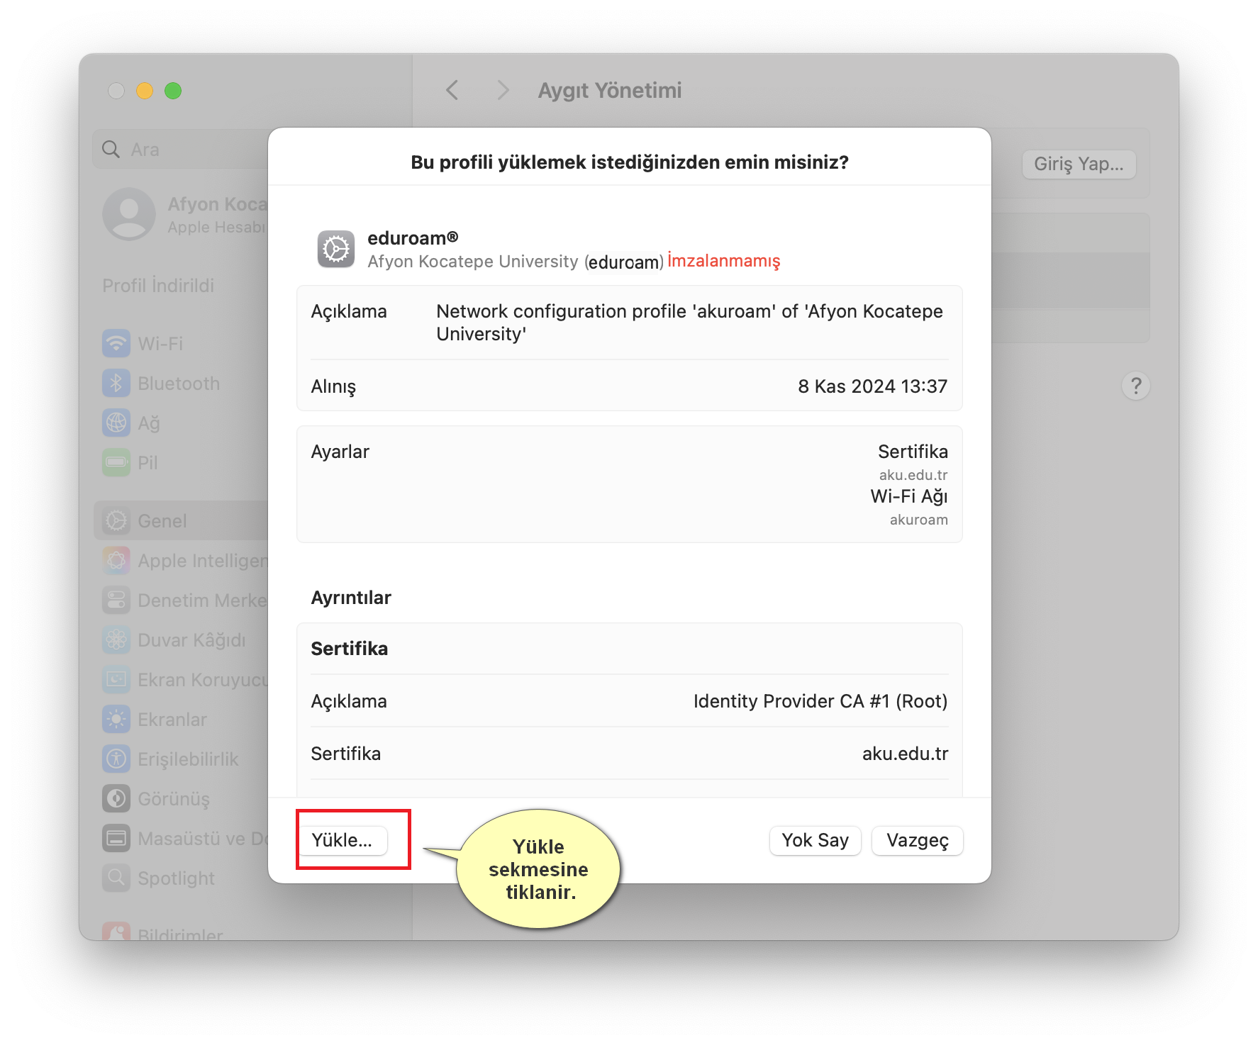This screenshot has height=1045, width=1258.
Task: Select the Bluetooth sidebar icon
Action: click(x=116, y=384)
